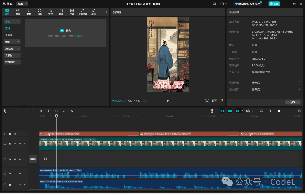Click the 新人福利 promotion banner
Screen dimensions: 305x194
tap(248, 4)
